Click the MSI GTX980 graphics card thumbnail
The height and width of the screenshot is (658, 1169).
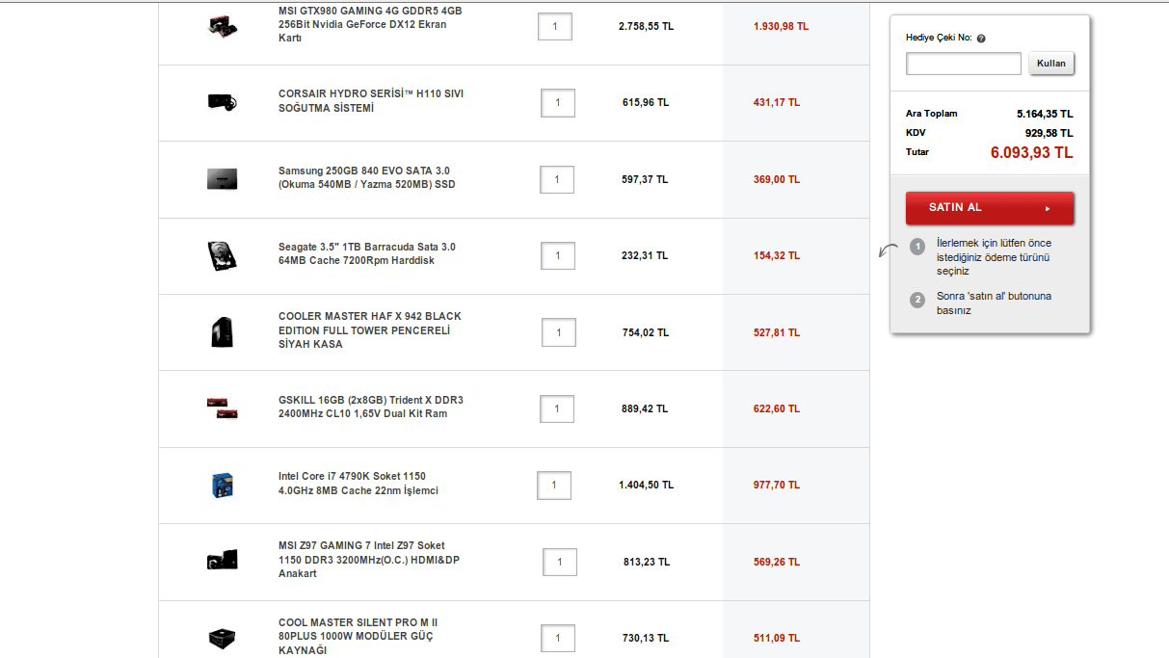[224, 26]
